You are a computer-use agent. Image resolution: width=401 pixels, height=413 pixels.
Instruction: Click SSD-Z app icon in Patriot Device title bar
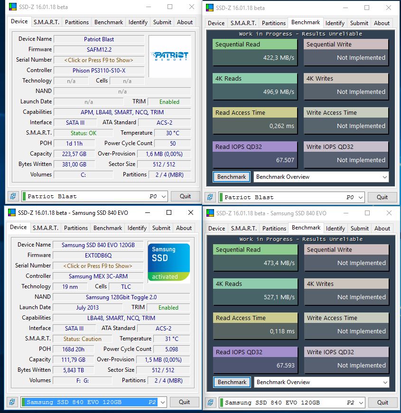(12, 7)
